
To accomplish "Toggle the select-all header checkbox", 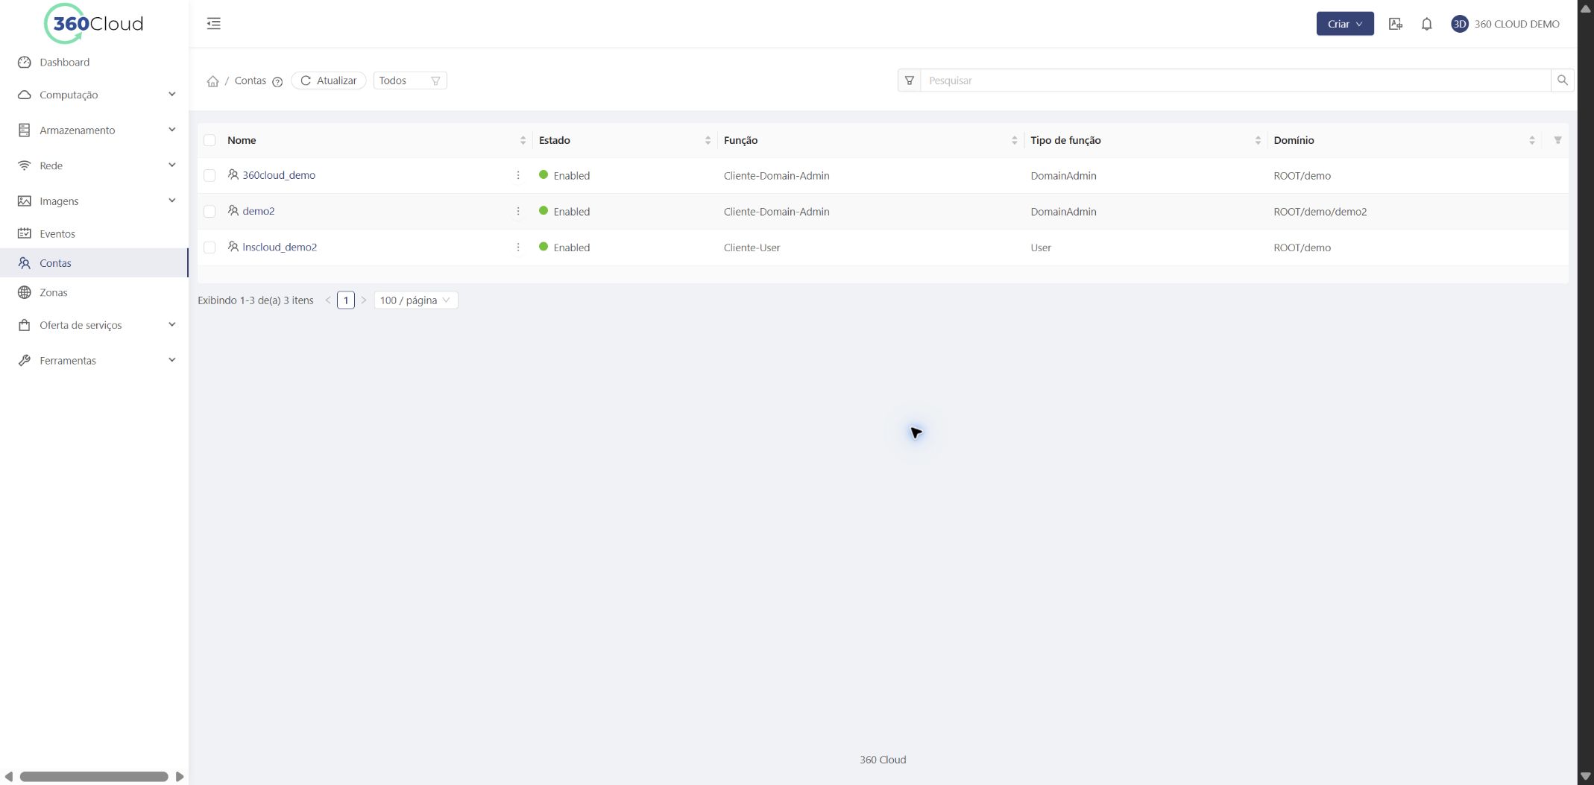I will click(210, 140).
